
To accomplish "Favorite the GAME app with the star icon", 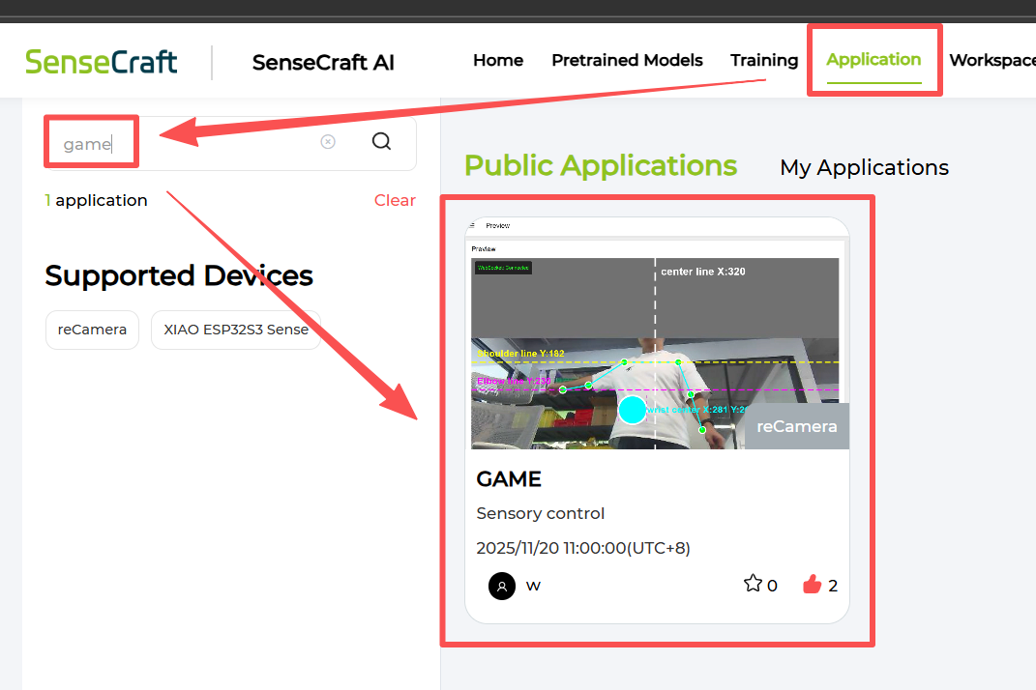I will (x=753, y=584).
